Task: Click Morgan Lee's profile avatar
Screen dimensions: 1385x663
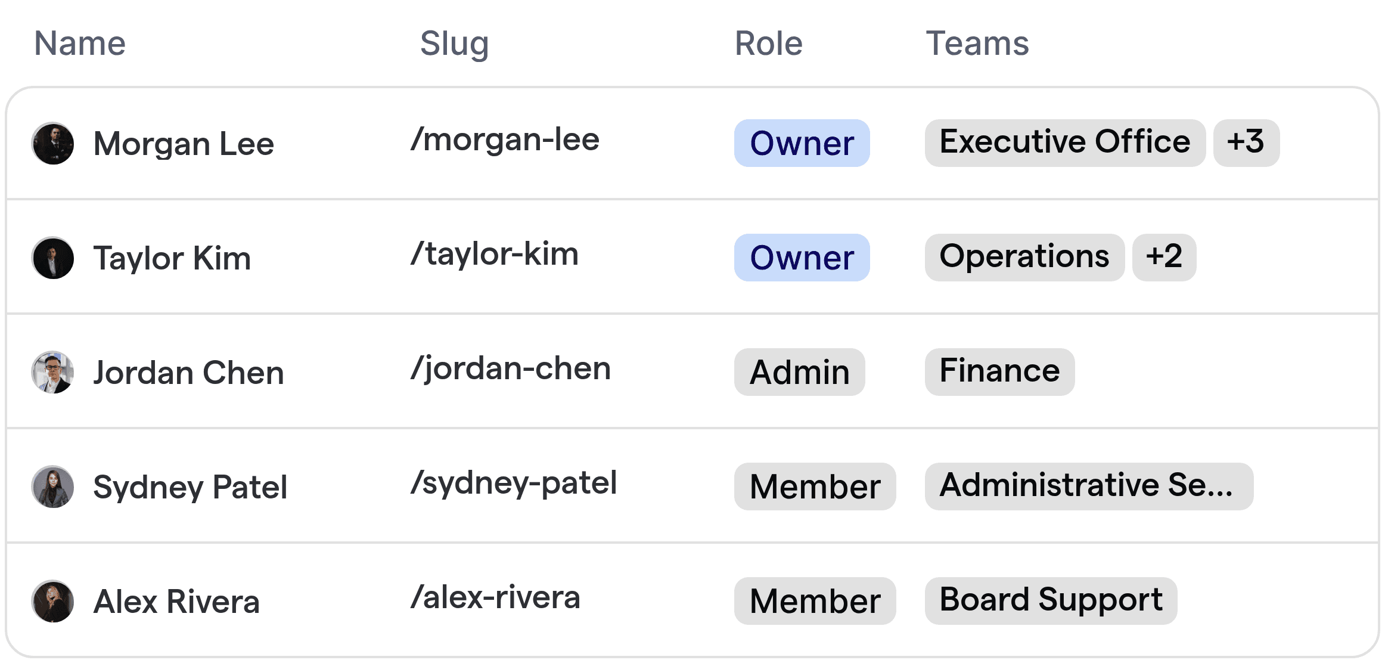Action: pos(53,143)
